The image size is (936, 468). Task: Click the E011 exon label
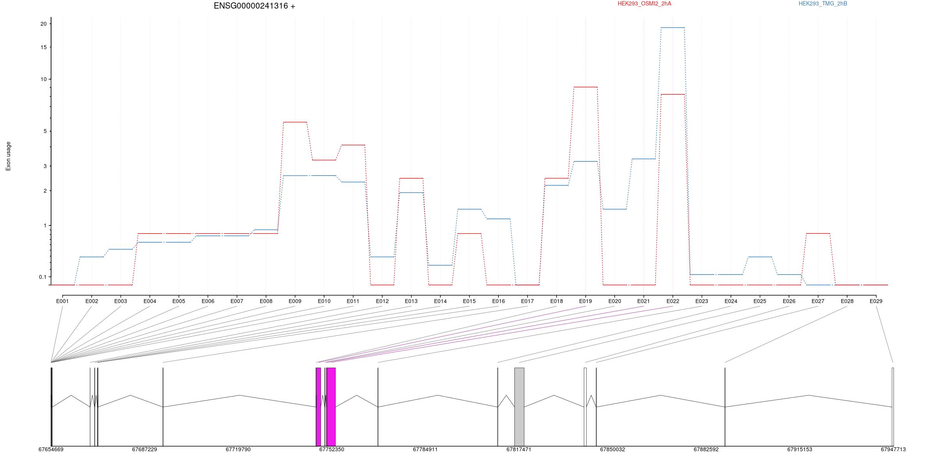click(x=353, y=301)
